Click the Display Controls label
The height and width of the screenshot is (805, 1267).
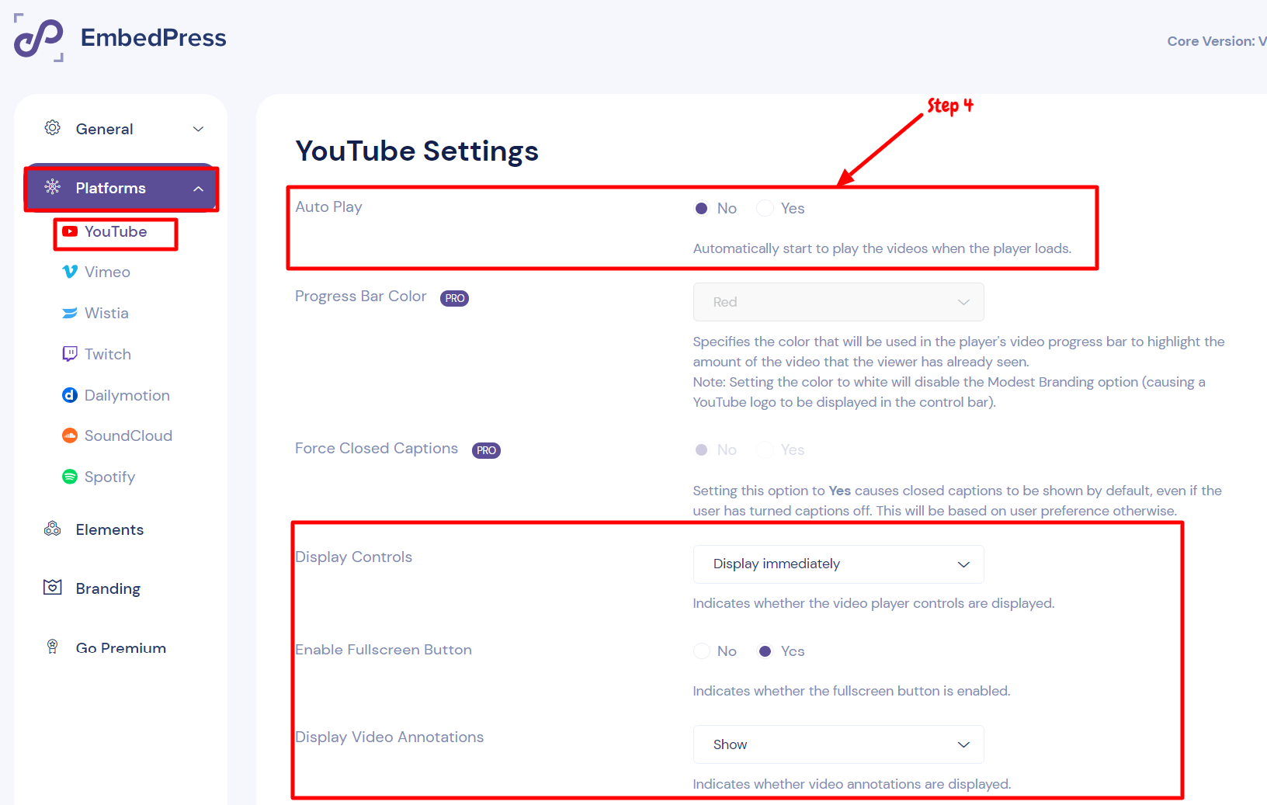tap(353, 557)
